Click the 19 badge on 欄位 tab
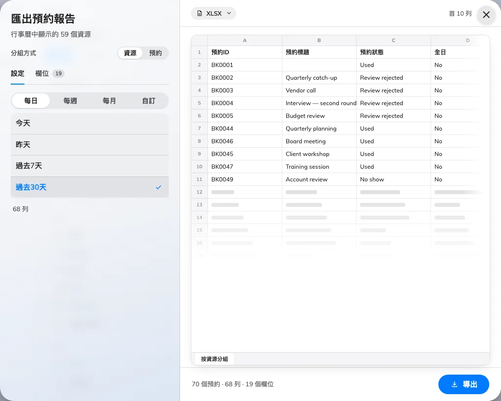 click(59, 74)
